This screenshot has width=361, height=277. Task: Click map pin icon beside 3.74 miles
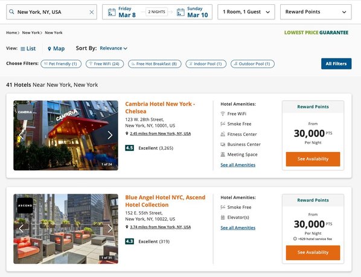tap(127, 227)
